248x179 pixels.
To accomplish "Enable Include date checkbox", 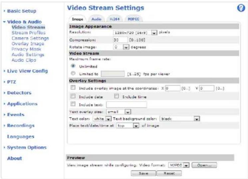I will coord(73,96).
